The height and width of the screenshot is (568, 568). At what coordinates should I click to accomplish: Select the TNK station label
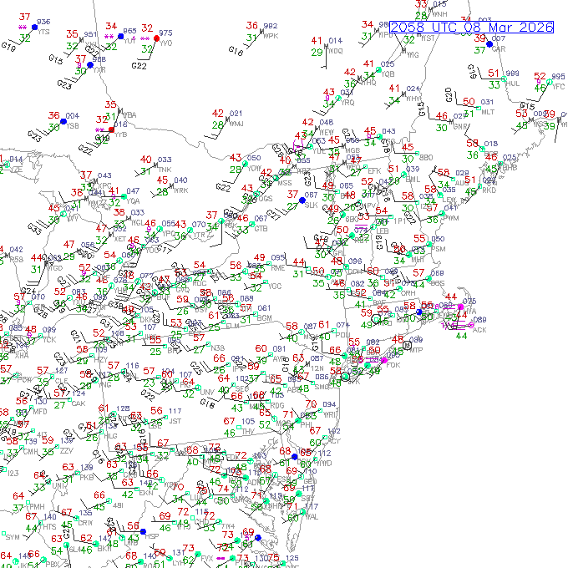pos(165,170)
